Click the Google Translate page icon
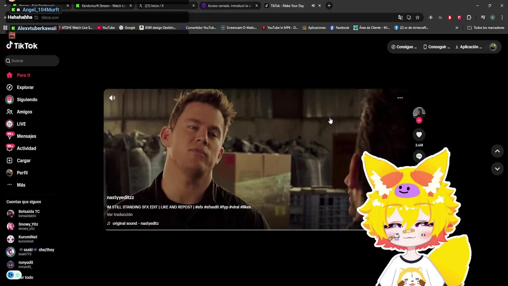 click(400, 17)
